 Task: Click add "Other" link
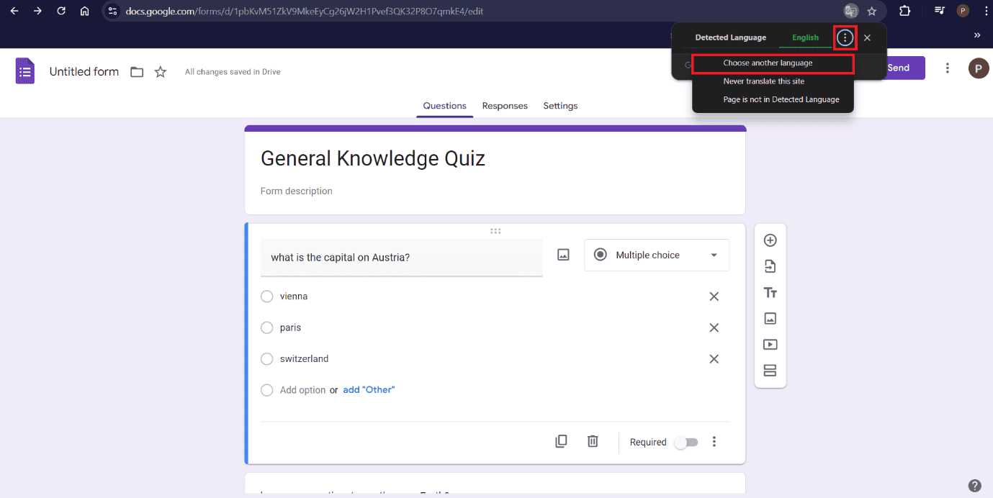[x=369, y=390]
